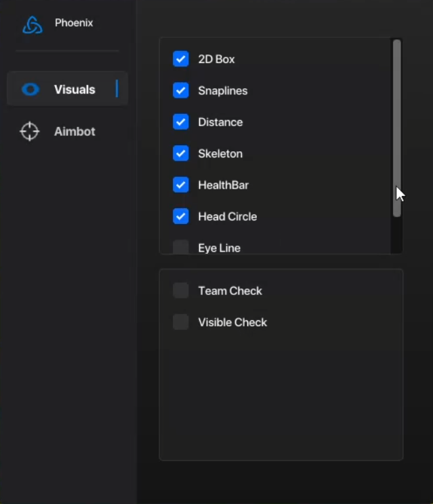Turn off the Skeleton checkbox
Screen dimensions: 433x504
click(x=181, y=153)
